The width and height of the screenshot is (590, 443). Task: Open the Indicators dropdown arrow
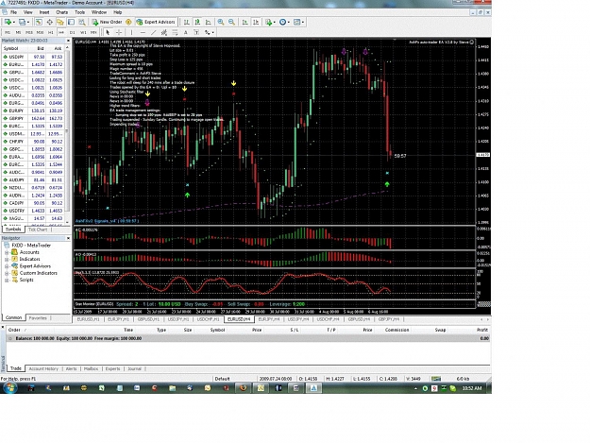(275, 23)
